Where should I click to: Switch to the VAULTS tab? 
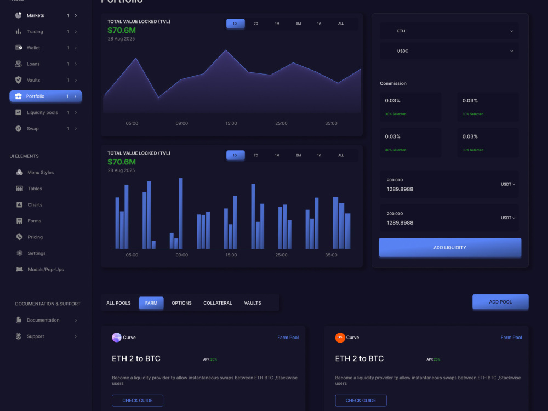coord(252,303)
